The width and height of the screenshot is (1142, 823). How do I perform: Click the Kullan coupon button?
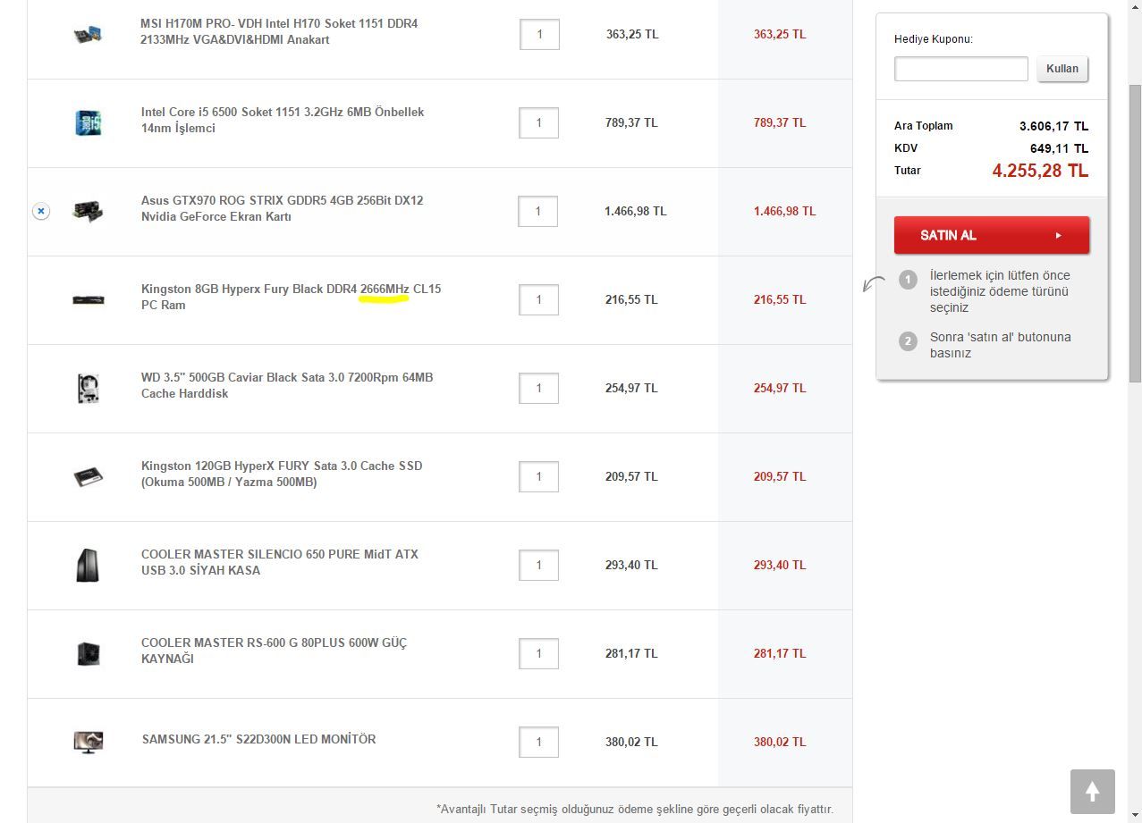click(x=1062, y=69)
